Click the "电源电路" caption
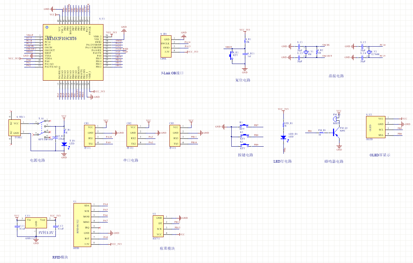Image resolution: width=413 pixels, height=263 pixels. [38, 160]
